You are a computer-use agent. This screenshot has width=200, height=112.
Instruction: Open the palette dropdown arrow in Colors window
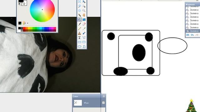[x=28, y=23]
